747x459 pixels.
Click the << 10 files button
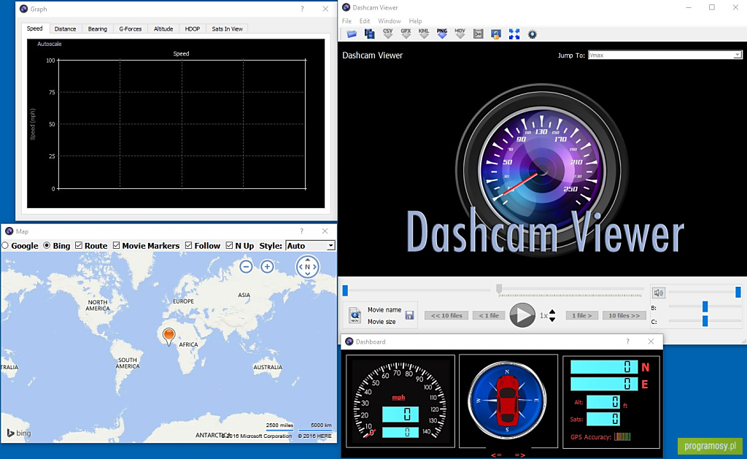pyautogui.click(x=446, y=315)
